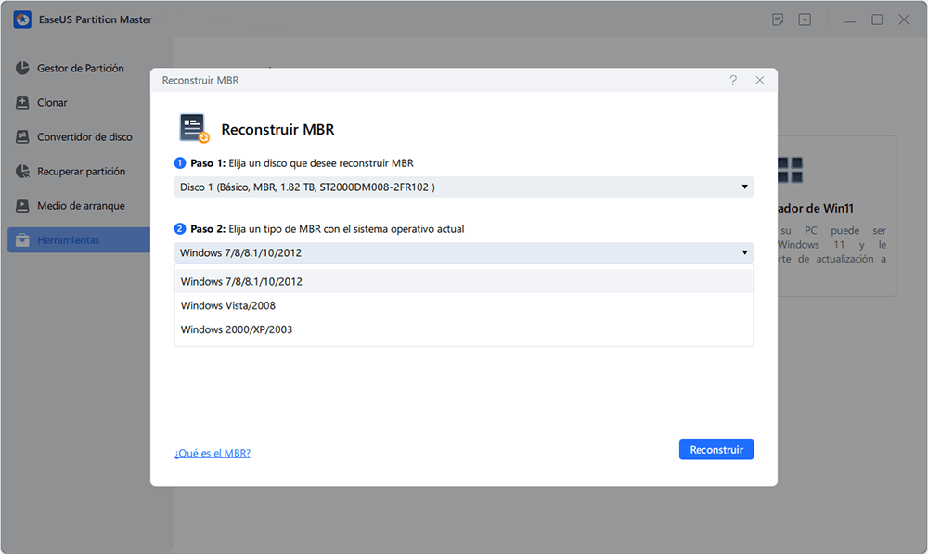Close the Reconstruir MBR dialog
This screenshot has height=554, width=928.
click(760, 80)
